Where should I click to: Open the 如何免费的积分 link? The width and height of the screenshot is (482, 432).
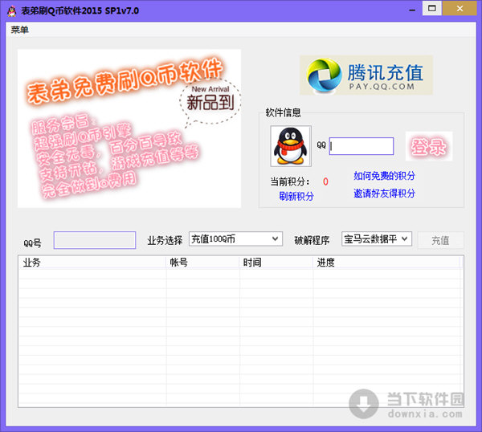pos(384,176)
